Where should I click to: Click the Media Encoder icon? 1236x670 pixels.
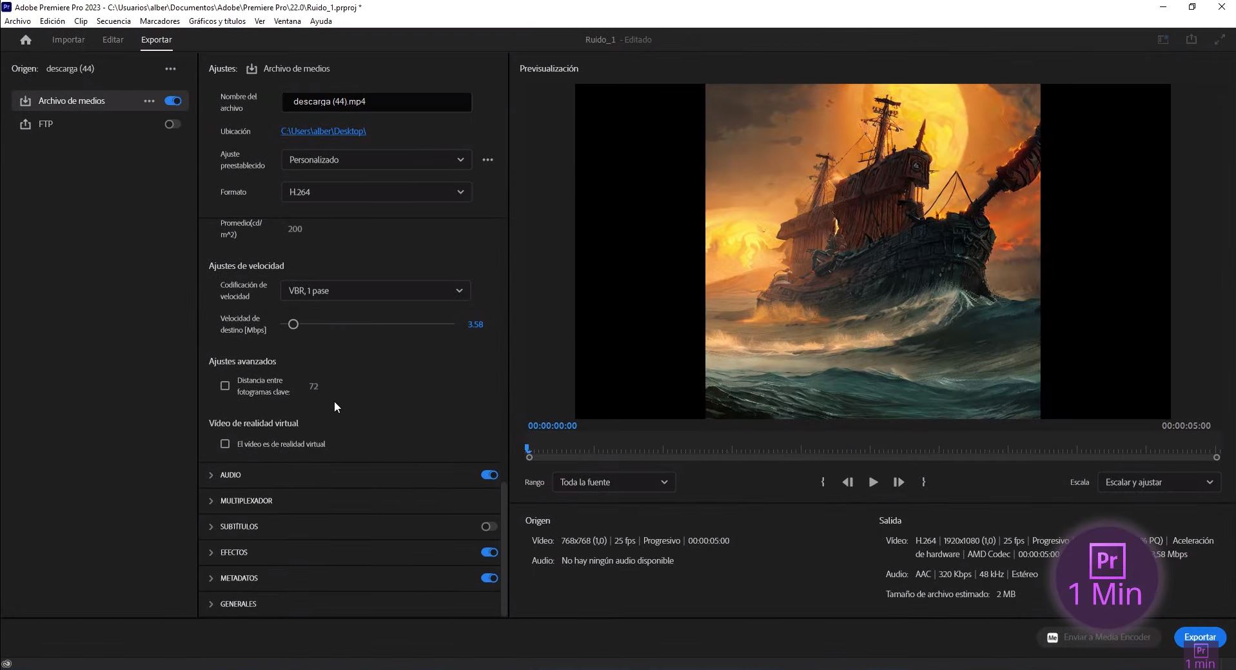pos(1052,637)
